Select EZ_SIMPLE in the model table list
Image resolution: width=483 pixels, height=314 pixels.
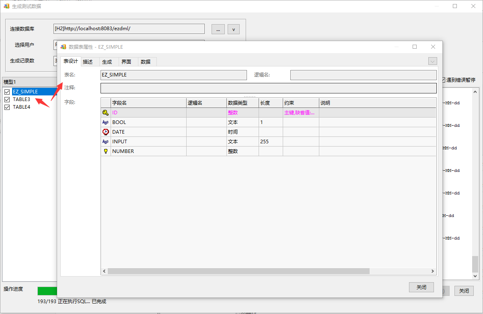pyautogui.click(x=25, y=92)
